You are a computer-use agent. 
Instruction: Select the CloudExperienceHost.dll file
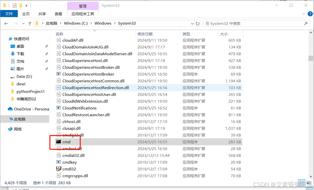(x=148, y=61)
